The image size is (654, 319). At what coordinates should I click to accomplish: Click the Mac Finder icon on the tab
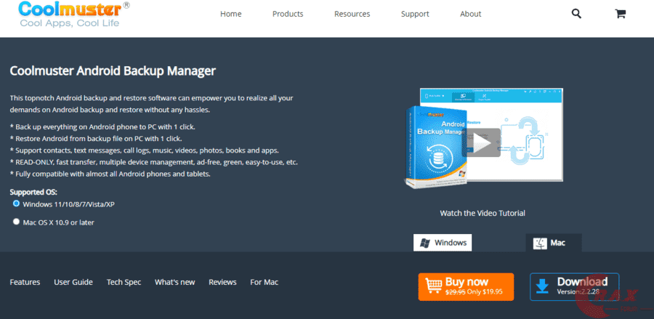tap(540, 243)
